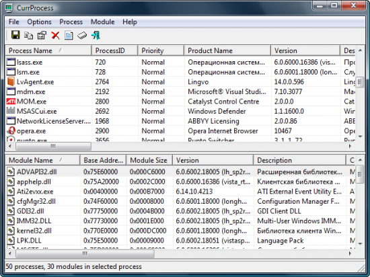
Task: Click the MSASCui.exe Windows Defender icon
Action: pos(11,111)
